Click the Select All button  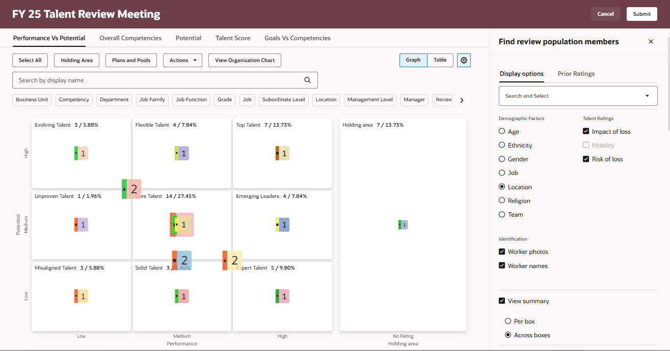point(30,60)
